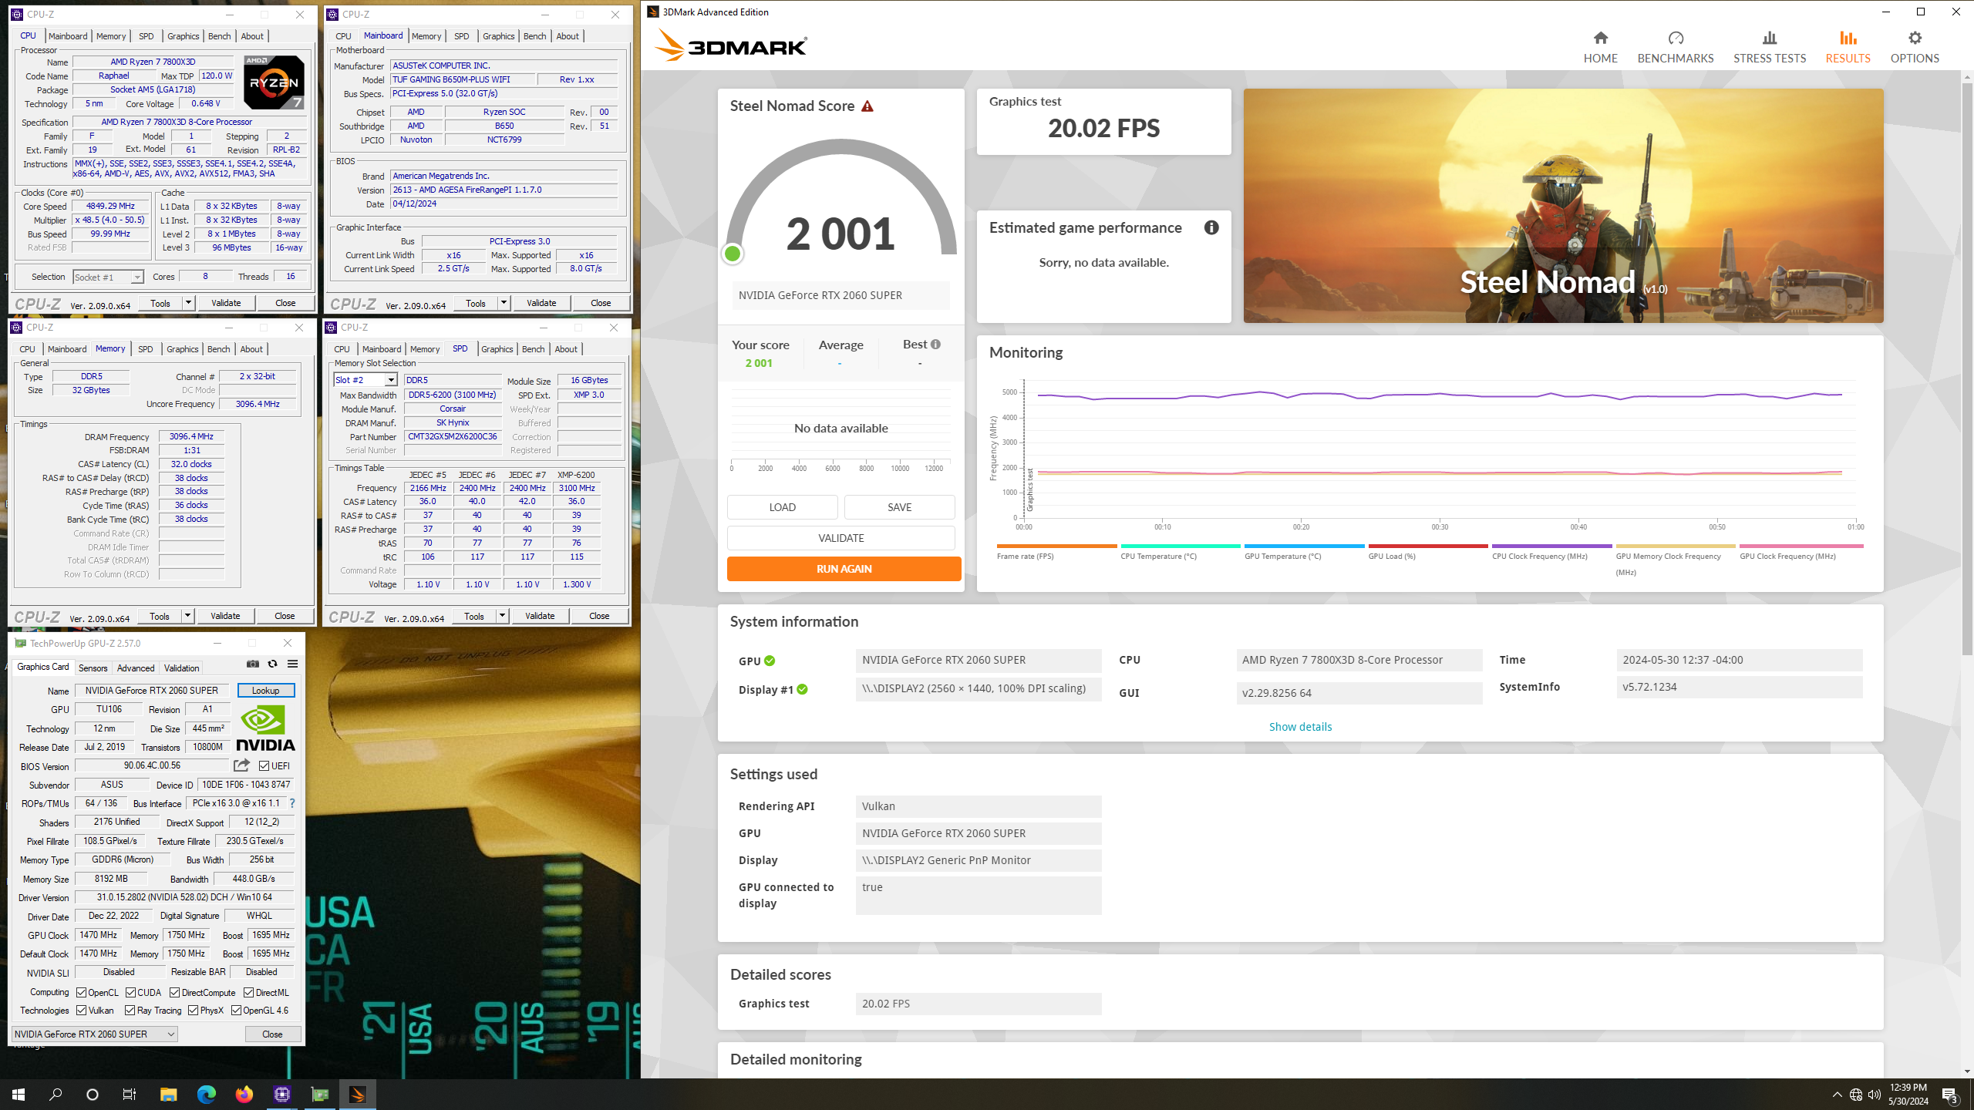
Task: Show hidden tray icons chevron
Action: pyautogui.click(x=1838, y=1095)
